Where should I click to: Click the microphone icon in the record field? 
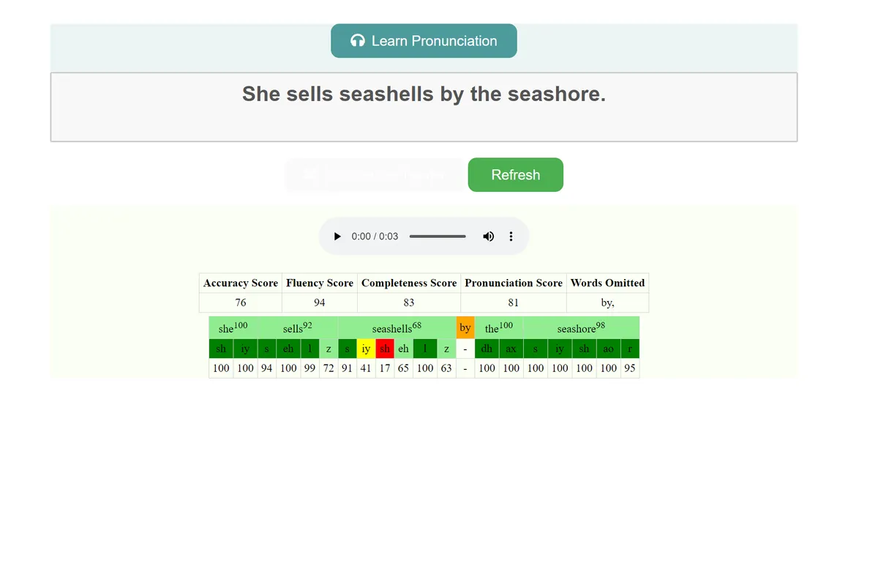(310, 175)
